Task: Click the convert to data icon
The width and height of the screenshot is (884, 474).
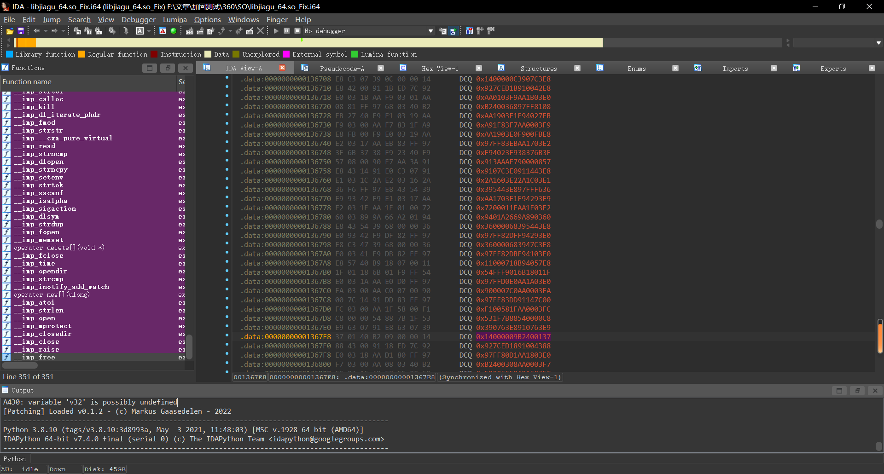Action: click(200, 31)
